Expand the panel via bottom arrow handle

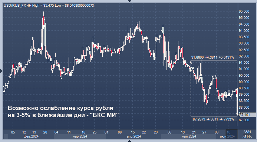pyautogui.click(x=129, y=141)
